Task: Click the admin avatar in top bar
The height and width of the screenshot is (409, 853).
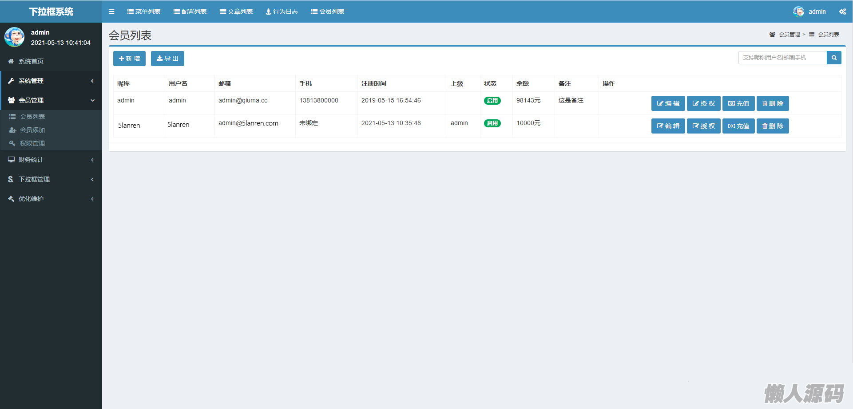Action: [x=798, y=12]
